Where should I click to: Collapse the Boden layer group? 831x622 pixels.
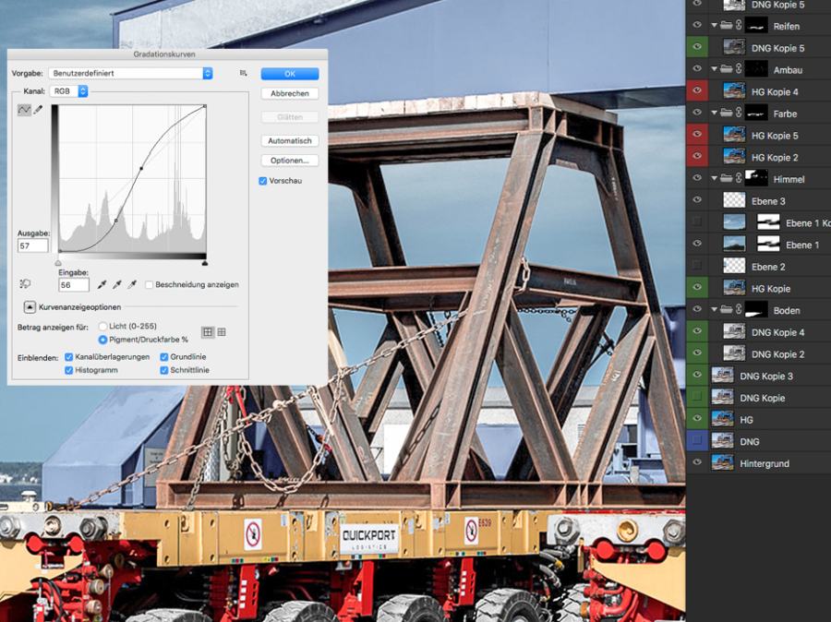(715, 311)
